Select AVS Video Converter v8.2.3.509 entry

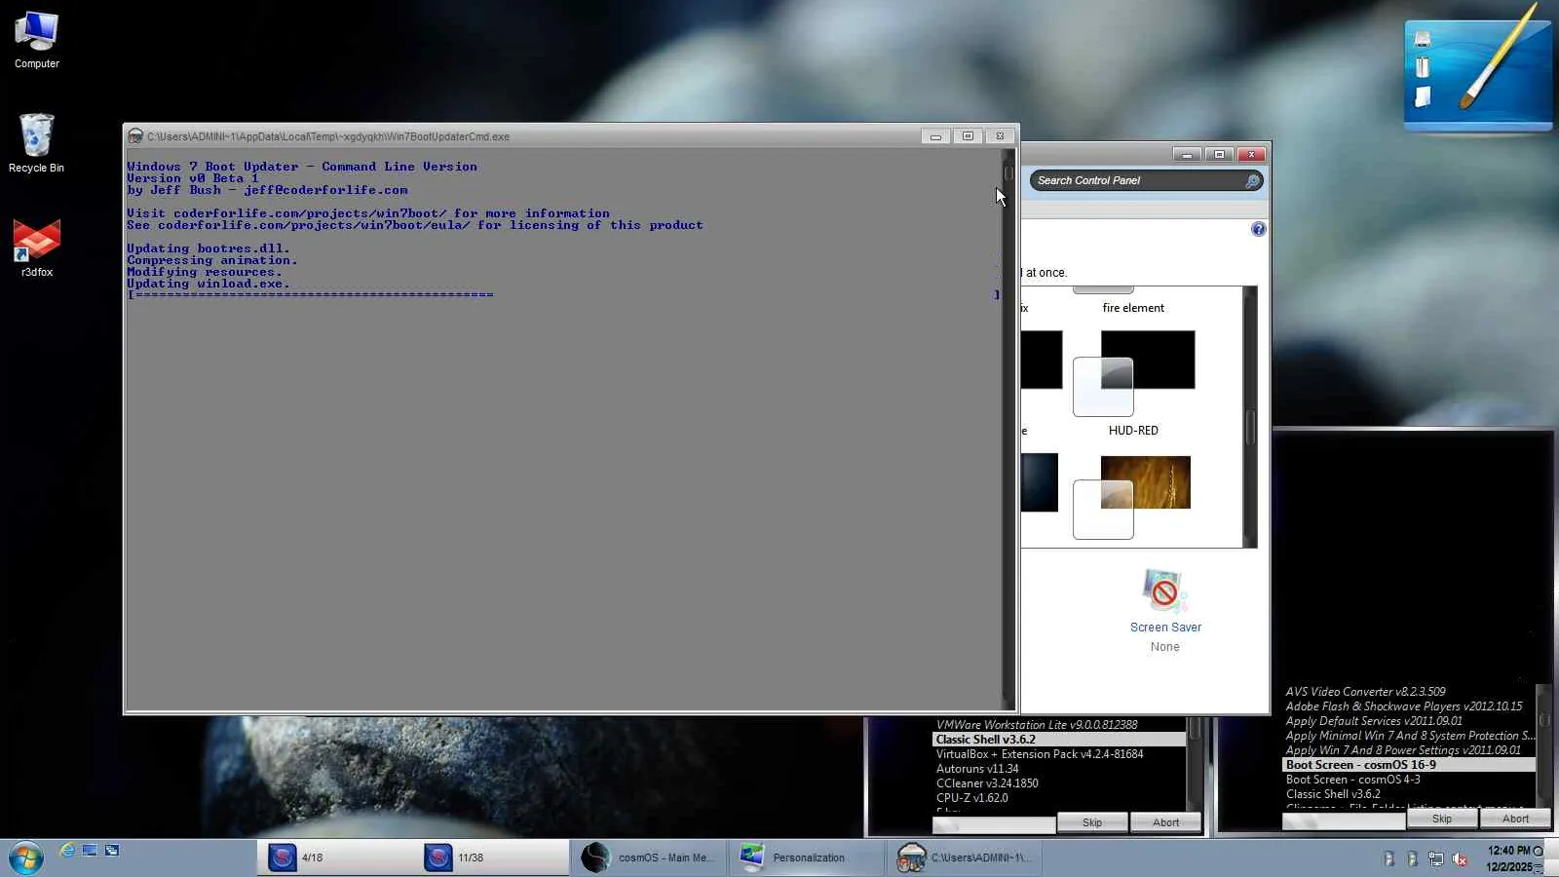pyautogui.click(x=1365, y=692)
